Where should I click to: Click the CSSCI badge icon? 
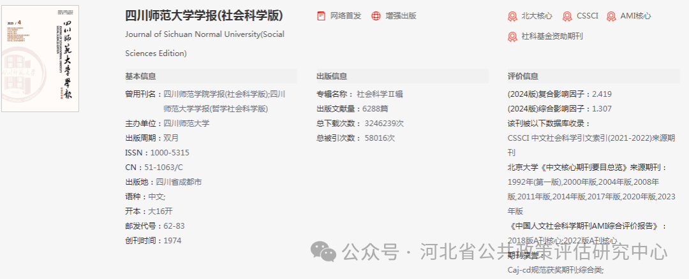tap(567, 17)
